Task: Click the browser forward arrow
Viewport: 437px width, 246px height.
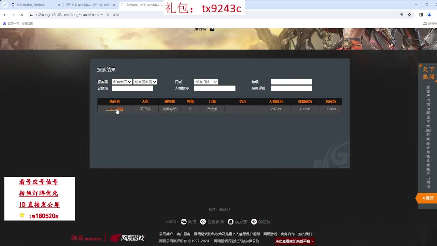Action: tap(13, 15)
